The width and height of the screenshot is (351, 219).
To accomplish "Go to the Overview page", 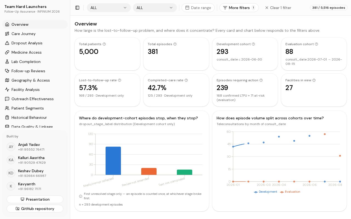I will [x=35, y=24].
